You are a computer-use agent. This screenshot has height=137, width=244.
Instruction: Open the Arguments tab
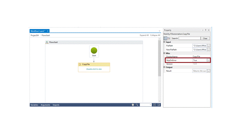point(45,105)
